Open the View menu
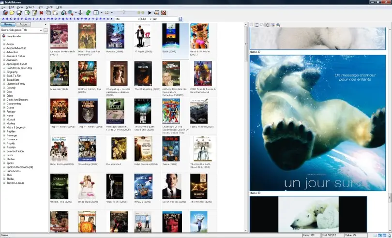 pyautogui.click(x=20, y=7)
